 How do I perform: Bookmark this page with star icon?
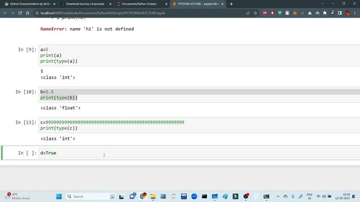(255, 13)
